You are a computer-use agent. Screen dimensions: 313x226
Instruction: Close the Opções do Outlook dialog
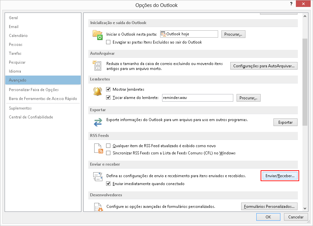pos(303,4)
